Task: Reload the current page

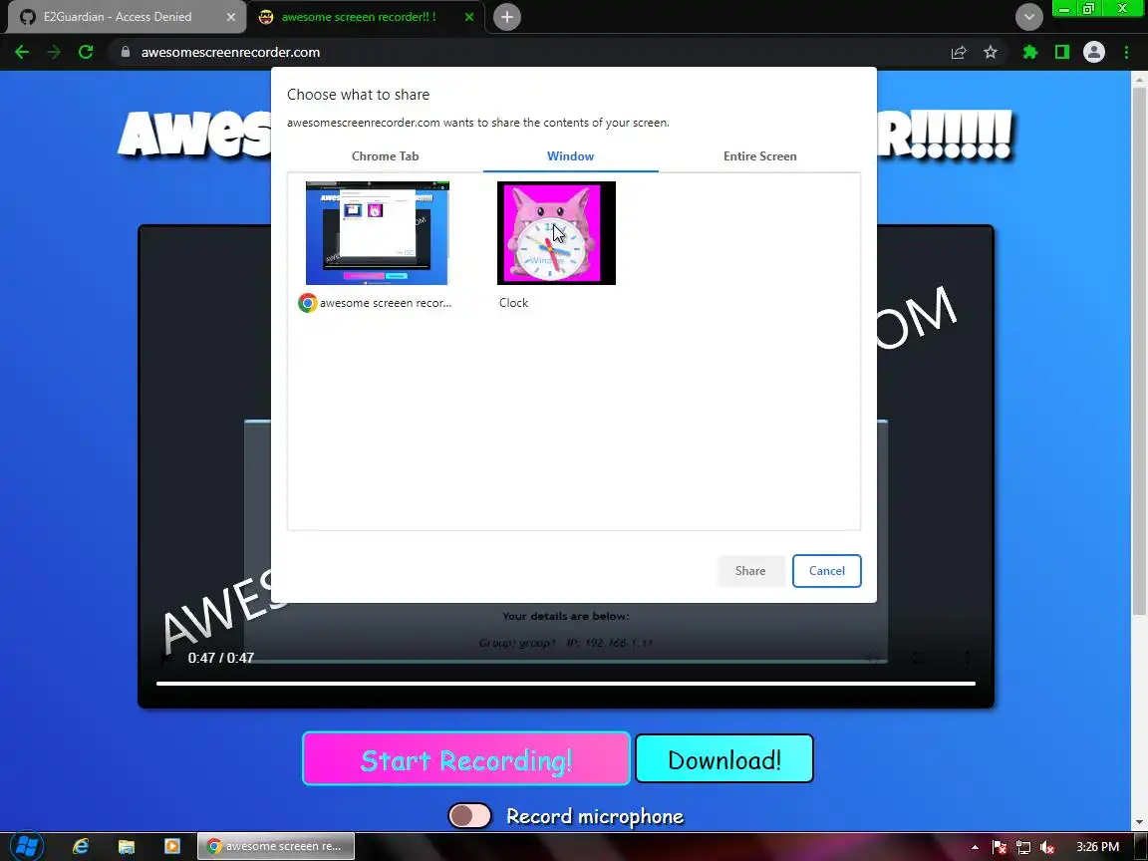Action: pyautogui.click(x=86, y=52)
